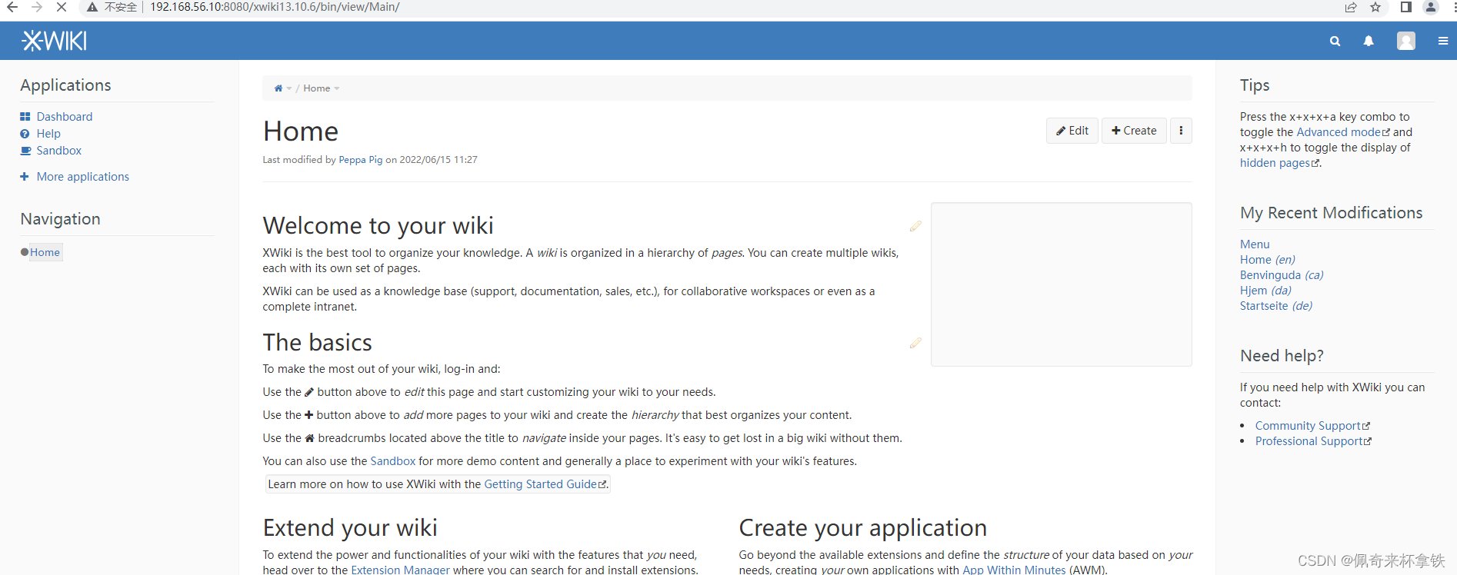This screenshot has height=575, width=1457.
Task: Click the browser forward arrow
Action: [x=37, y=7]
